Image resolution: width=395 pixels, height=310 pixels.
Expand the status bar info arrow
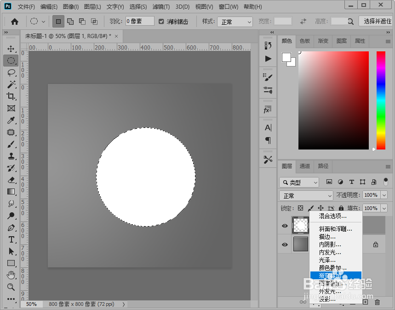pyautogui.click(x=123, y=304)
